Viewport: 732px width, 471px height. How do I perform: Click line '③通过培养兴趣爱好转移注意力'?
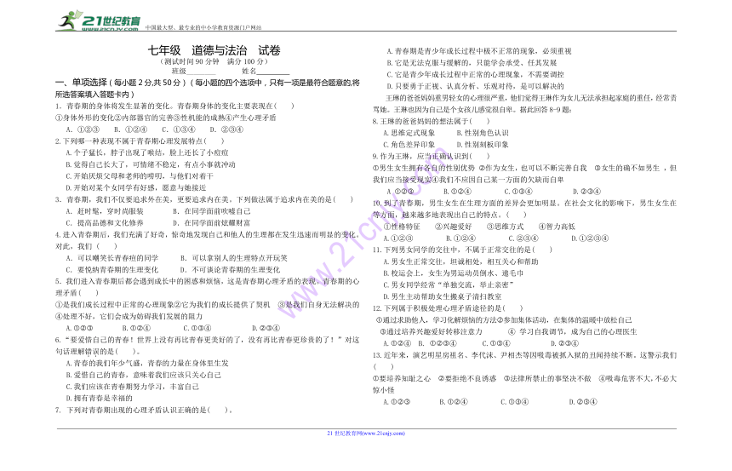coord(431,332)
